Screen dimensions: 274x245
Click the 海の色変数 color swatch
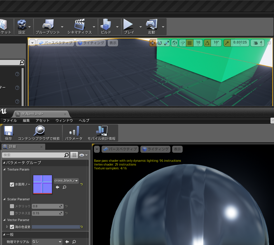56,227
